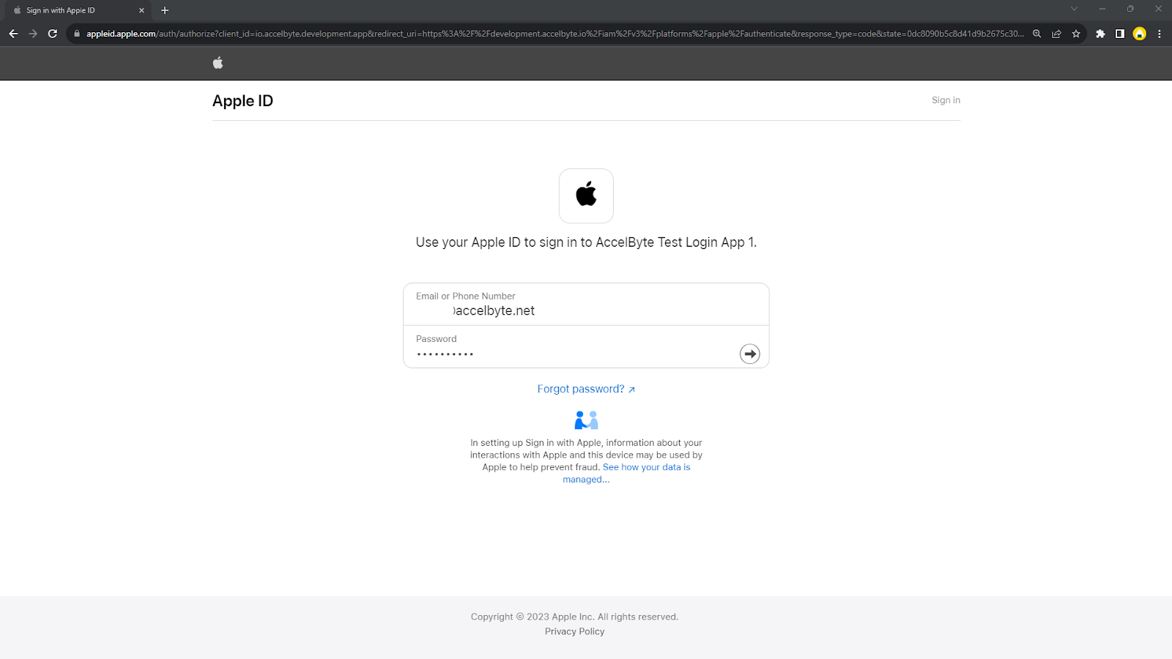Open the zoom magnifier icon in address bar
The width and height of the screenshot is (1172, 659).
click(1037, 34)
